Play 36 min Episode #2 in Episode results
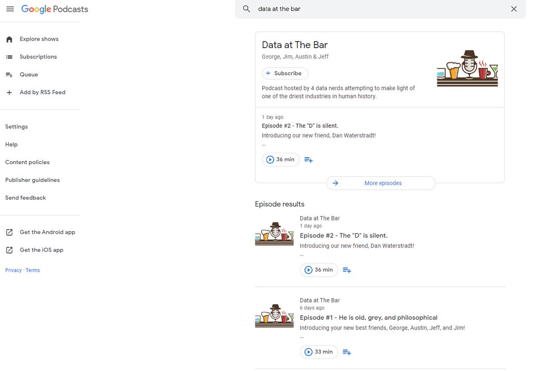Screen dimensions: 535x371 (319, 270)
